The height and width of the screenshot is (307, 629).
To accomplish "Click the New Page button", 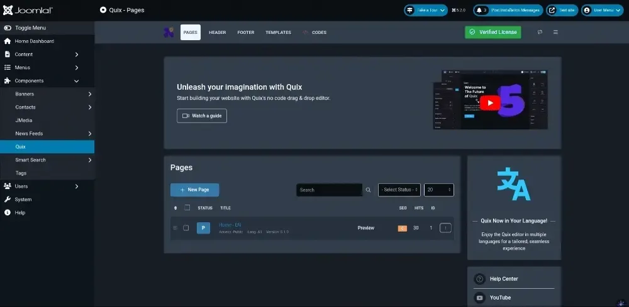I will point(194,190).
